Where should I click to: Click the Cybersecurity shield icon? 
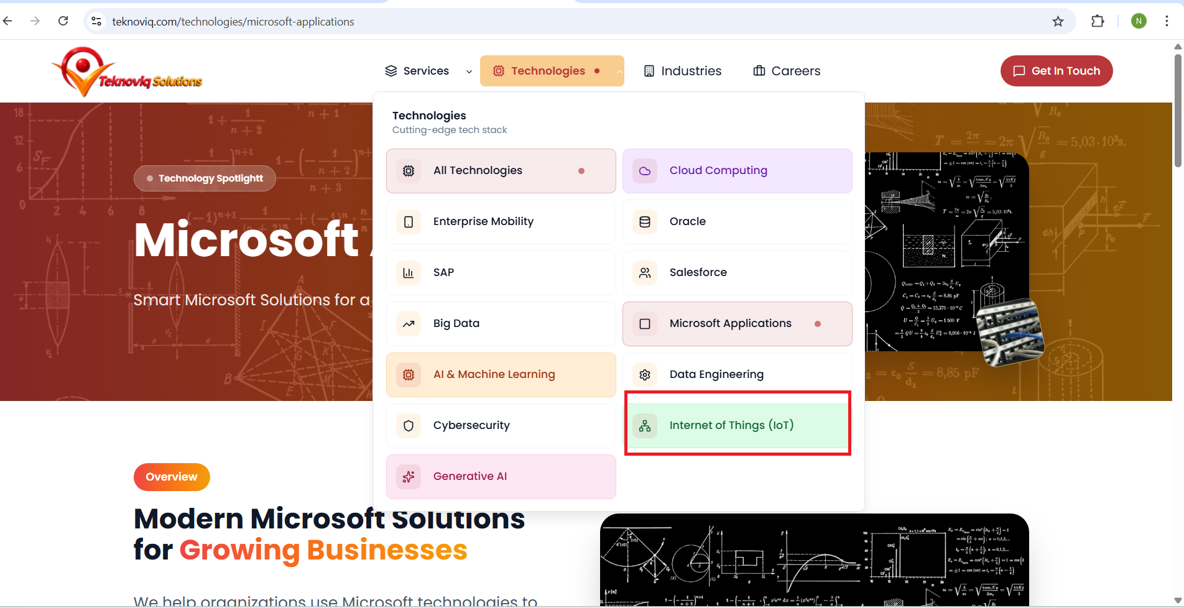tap(409, 426)
